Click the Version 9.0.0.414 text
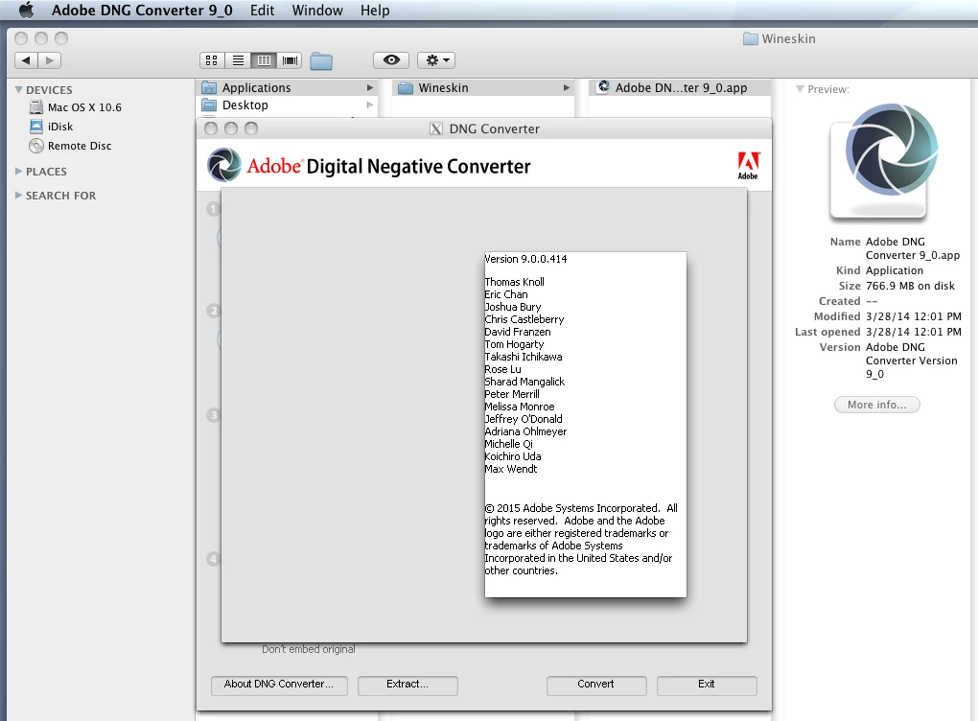The height and width of the screenshot is (721, 978). pos(525,259)
